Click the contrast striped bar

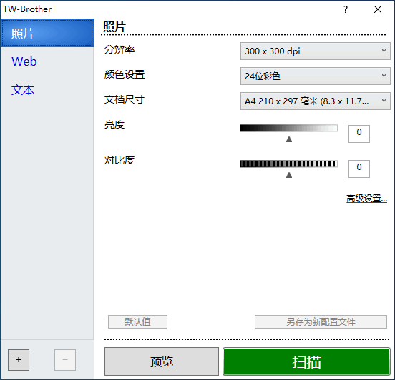click(288, 164)
